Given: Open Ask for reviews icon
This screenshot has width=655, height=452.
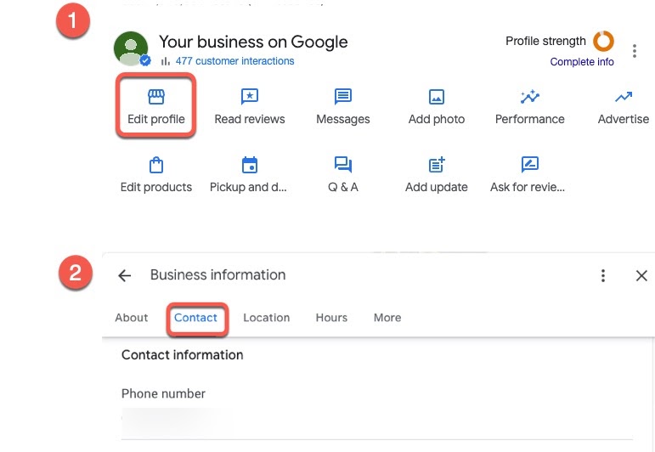Looking at the screenshot, I should pyautogui.click(x=530, y=165).
